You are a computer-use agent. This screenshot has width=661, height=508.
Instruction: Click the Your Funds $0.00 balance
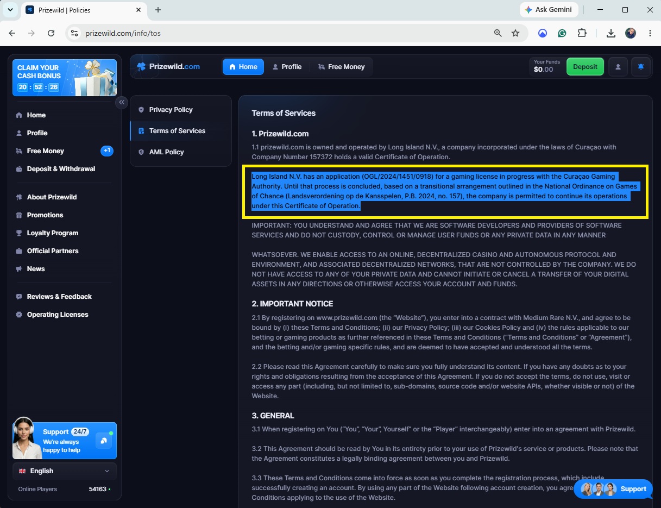coord(546,66)
